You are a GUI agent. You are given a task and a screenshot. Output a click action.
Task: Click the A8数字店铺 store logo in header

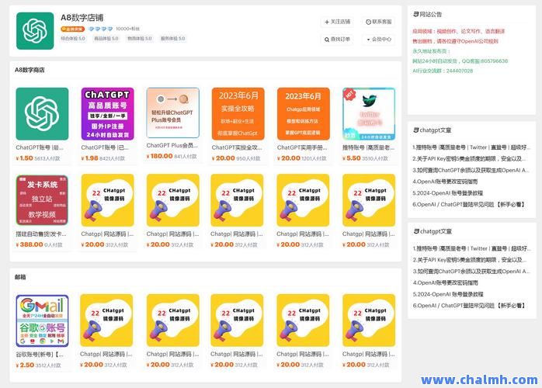click(x=35, y=31)
